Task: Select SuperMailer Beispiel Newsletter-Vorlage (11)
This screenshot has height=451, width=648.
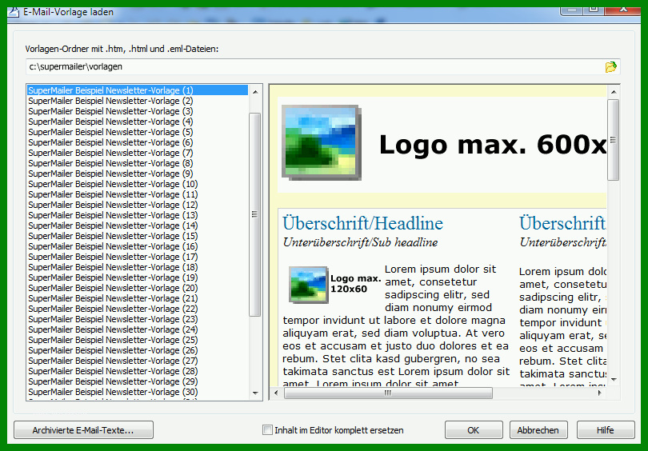Action: click(138, 194)
